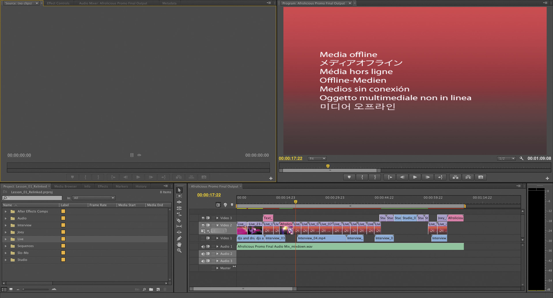Select the Track Select tool
The height and width of the screenshot is (298, 553).
179,196
